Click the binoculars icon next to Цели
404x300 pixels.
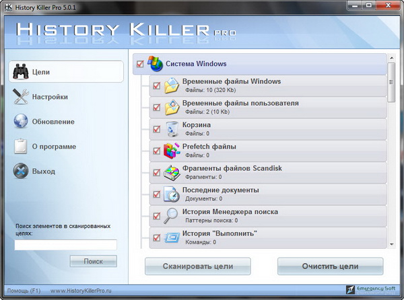tap(21, 71)
